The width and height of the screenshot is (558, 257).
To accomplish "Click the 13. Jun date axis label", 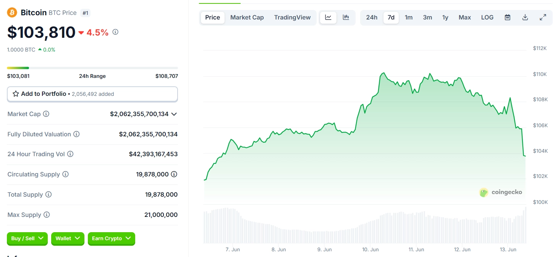I will point(508,249).
